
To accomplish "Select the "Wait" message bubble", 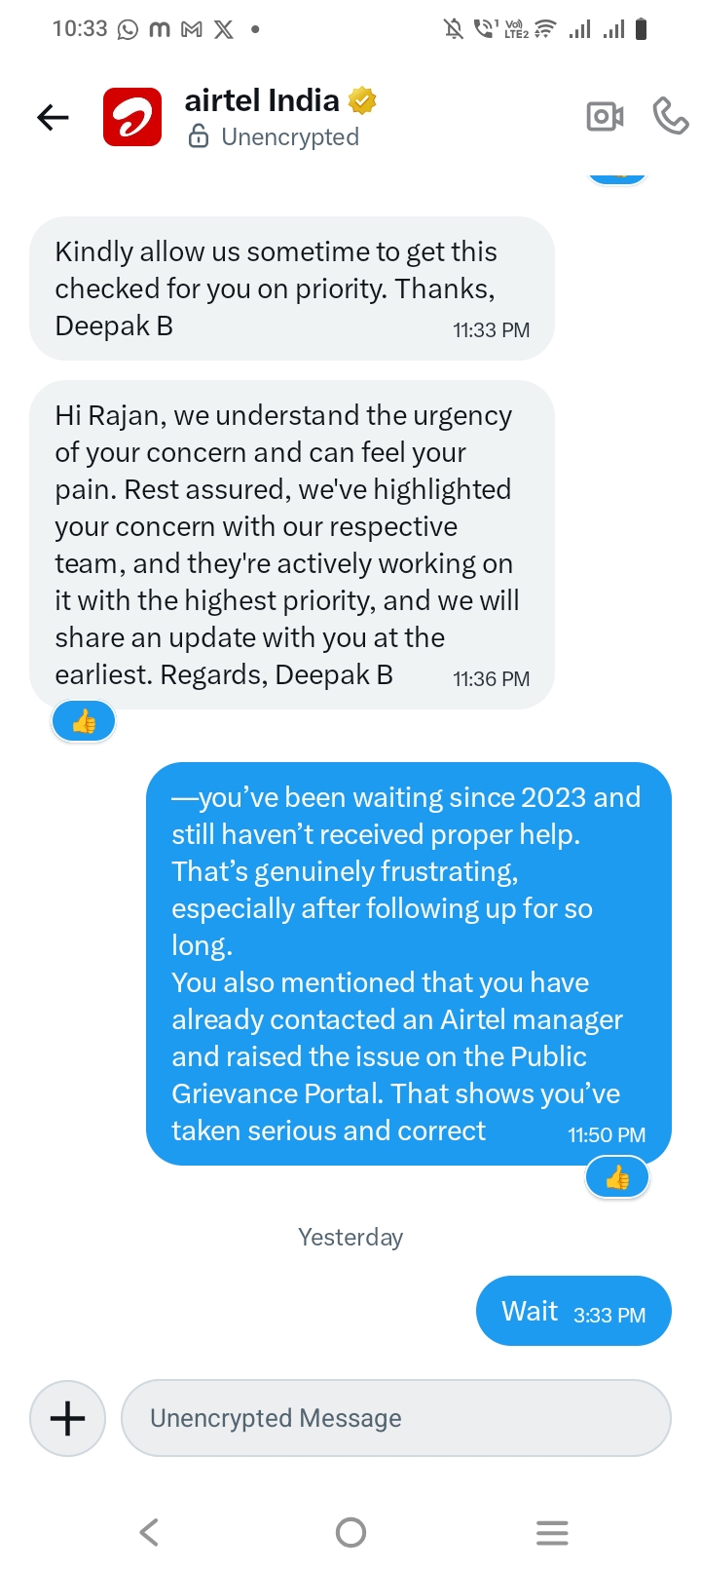I will coord(573,1311).
